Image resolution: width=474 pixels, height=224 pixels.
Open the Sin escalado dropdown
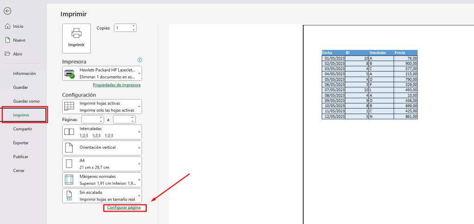[102, 196]
